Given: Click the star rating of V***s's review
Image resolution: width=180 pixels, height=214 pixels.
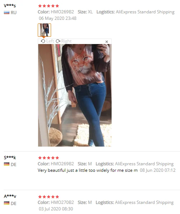Looking at the screenshot, I should coord(49,6).
